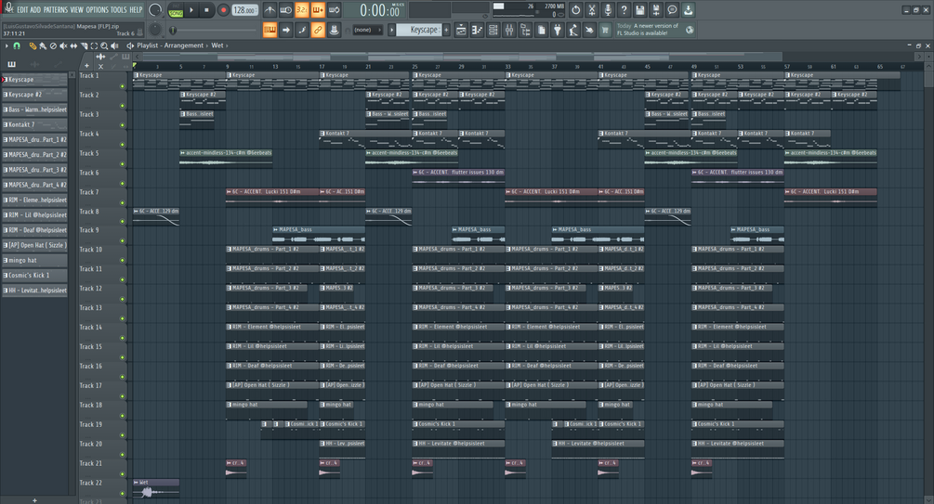934x504 pixels.
Task: Toggle the metronome icon
Action: [x=270, y=10]
